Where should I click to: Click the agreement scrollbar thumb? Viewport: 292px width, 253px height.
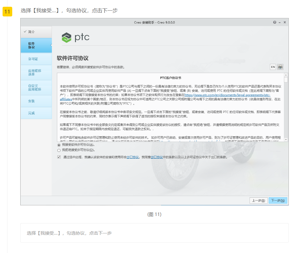coord(286,80)
